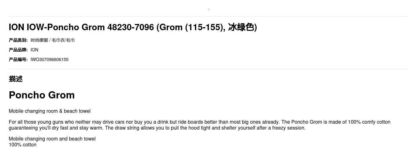The height and width of the screenshot is (157, 415).
Task: Click the 产品编号 label
Action: (18, 59)
